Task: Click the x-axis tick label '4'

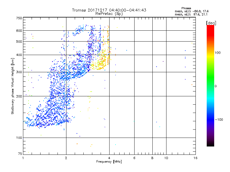Action: tap(109, 158)
